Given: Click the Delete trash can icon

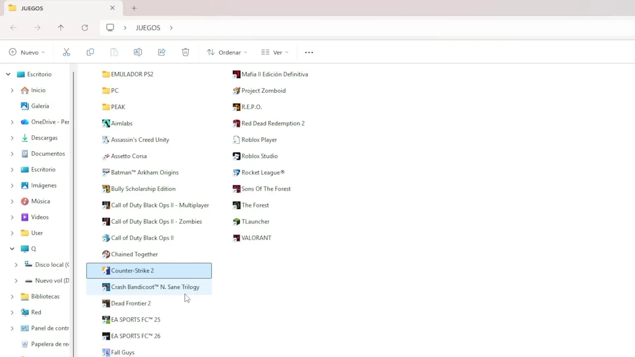Looking at the screenshot, I should [186, 52].
